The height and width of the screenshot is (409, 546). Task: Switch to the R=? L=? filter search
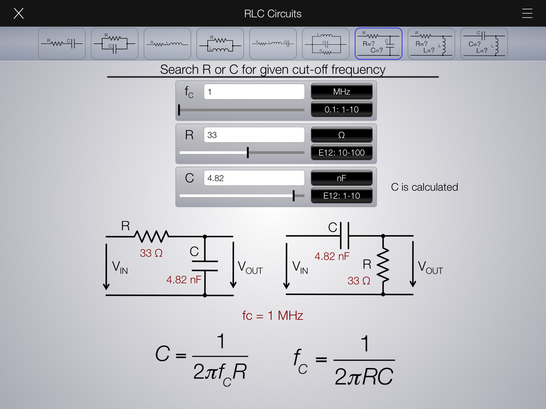[x=431, y=44]
